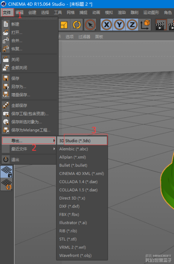
Task: Open the viewport 过滤器 (Filter) menu
Action: pyautogui.click(x=84, y=37)
